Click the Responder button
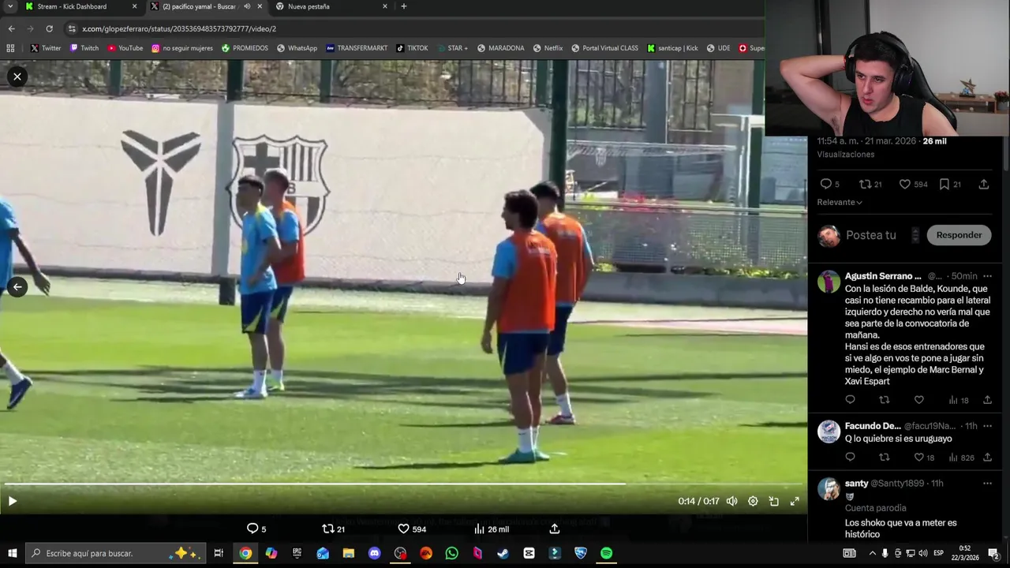Screen dimensions: 1010x568 pos(959,235)
